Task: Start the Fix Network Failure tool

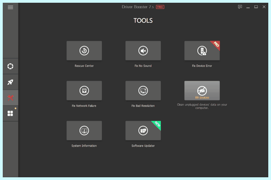Action: tap(84, 91)
